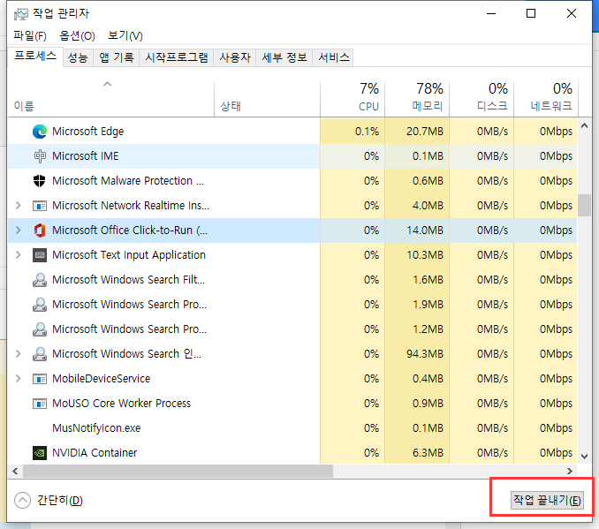Screen dimensions: 599x529
Task: Expand the Microsoft Office Click-to-Run group
Action: (x=18, y=230)
